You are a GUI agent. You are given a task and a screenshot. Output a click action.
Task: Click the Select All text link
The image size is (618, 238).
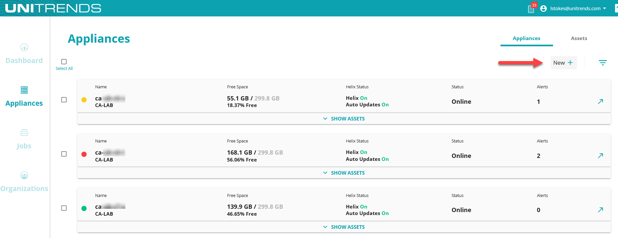64,68
